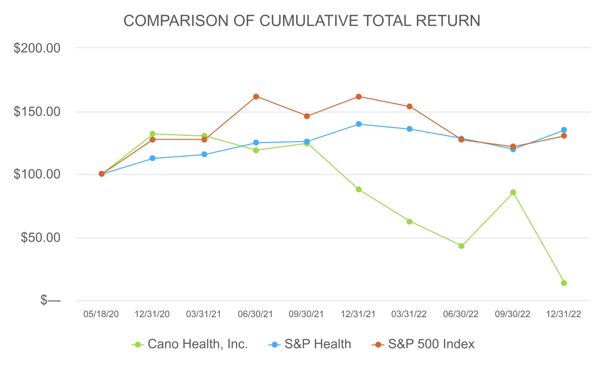The image size is (605, 371).
Task: Click Cano Health data point at 12/31/21
Action: pos(359,189)
